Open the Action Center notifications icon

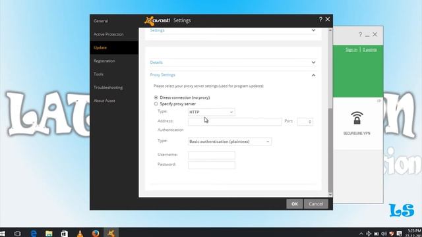coord(400,234)
